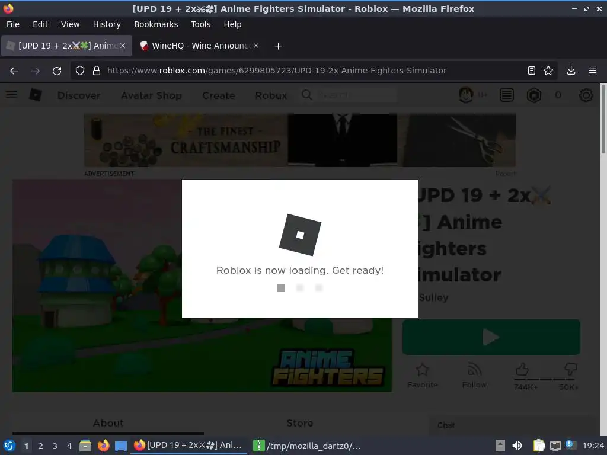The height and width of the screenshot is (455, 607).
Task: Click the page vertical scrollbar thumb
Action: [603, 118]
